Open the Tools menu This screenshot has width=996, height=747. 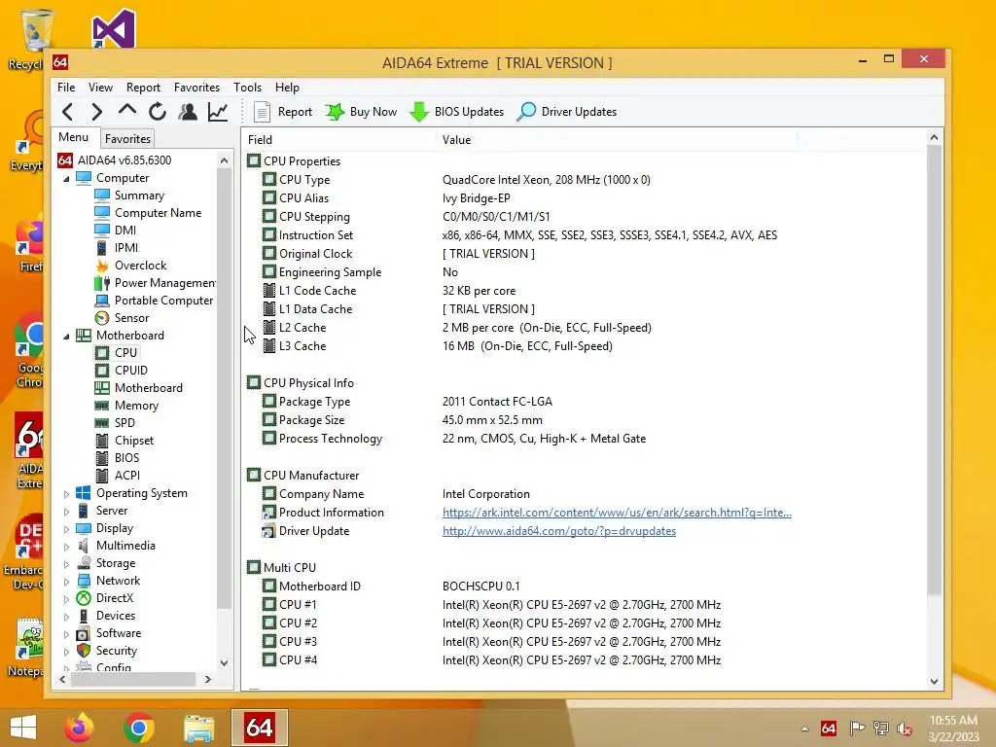coord(247,87)
